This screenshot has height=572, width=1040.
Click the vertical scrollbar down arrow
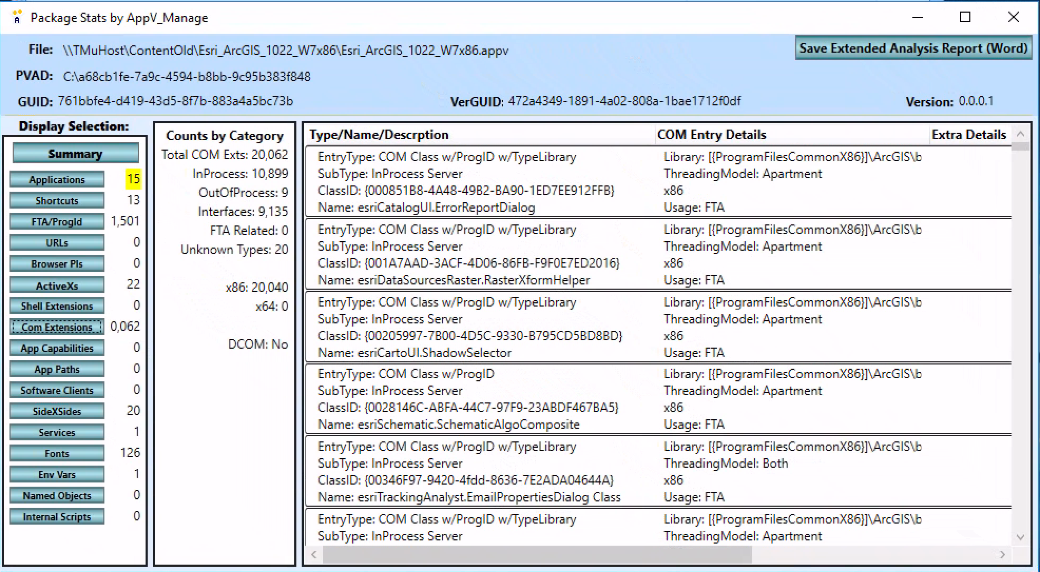pos(1020,537)
